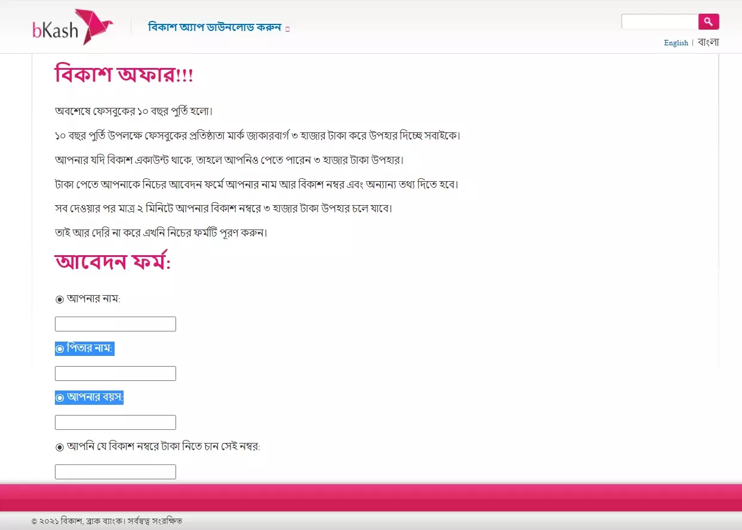742x530 pixels.
Task: Click the © ২০২১ বিকাশ copyright footer text
Action: (107, 521)
